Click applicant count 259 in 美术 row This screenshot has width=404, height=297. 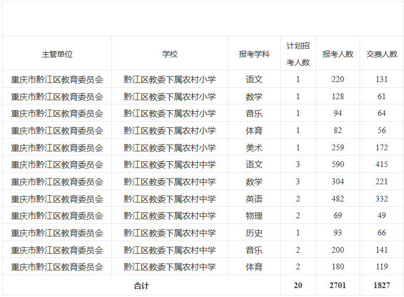coord(338,148)
